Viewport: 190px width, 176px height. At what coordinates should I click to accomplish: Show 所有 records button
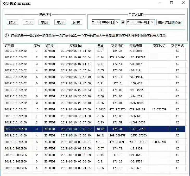click(x=77, y=22)
